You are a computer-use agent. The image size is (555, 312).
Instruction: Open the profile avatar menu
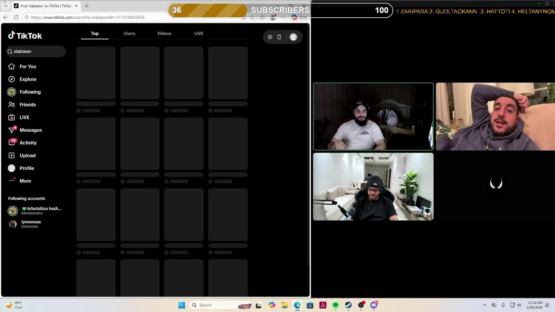tap(294, 37)
